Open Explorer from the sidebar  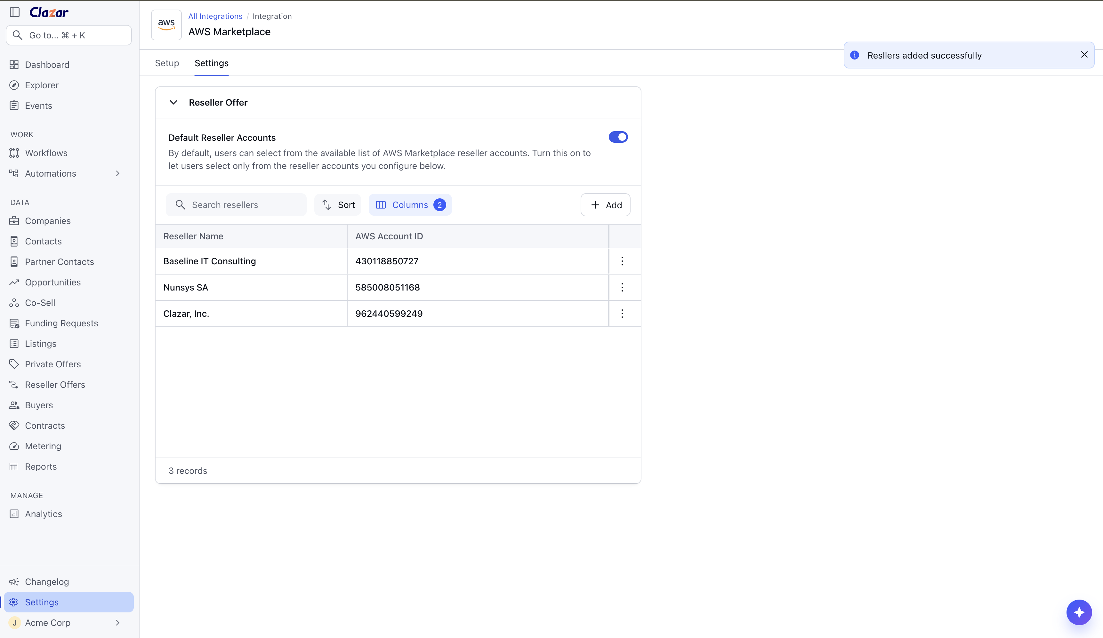42,85
